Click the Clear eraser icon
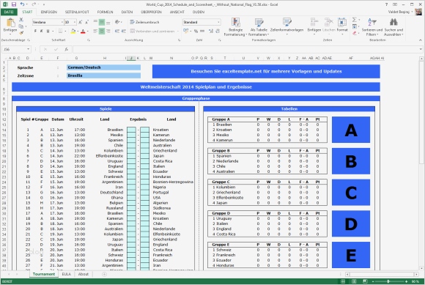The height and width of the screenshot is (285, 425). (x=354, y=33)
